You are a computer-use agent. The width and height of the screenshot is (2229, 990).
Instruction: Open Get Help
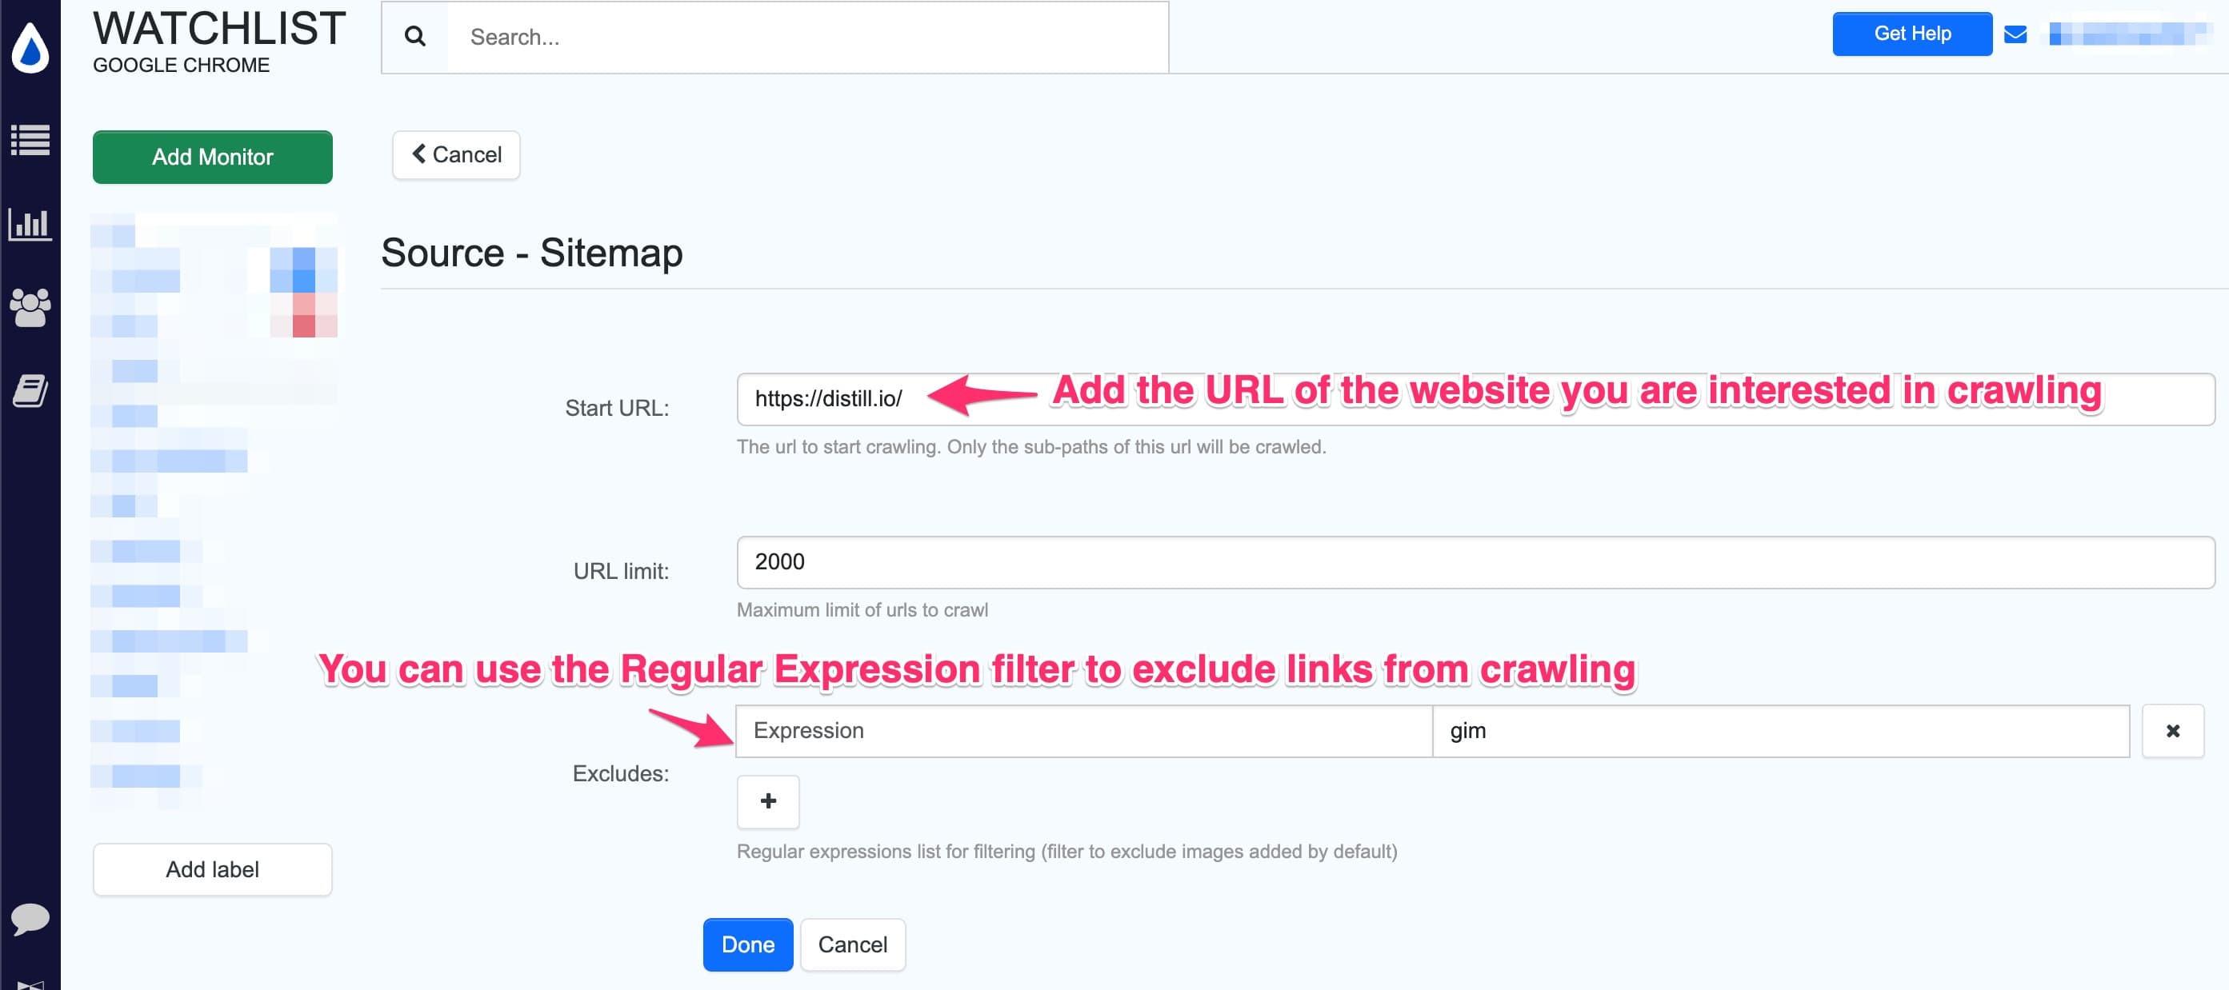coord(1911,34)
